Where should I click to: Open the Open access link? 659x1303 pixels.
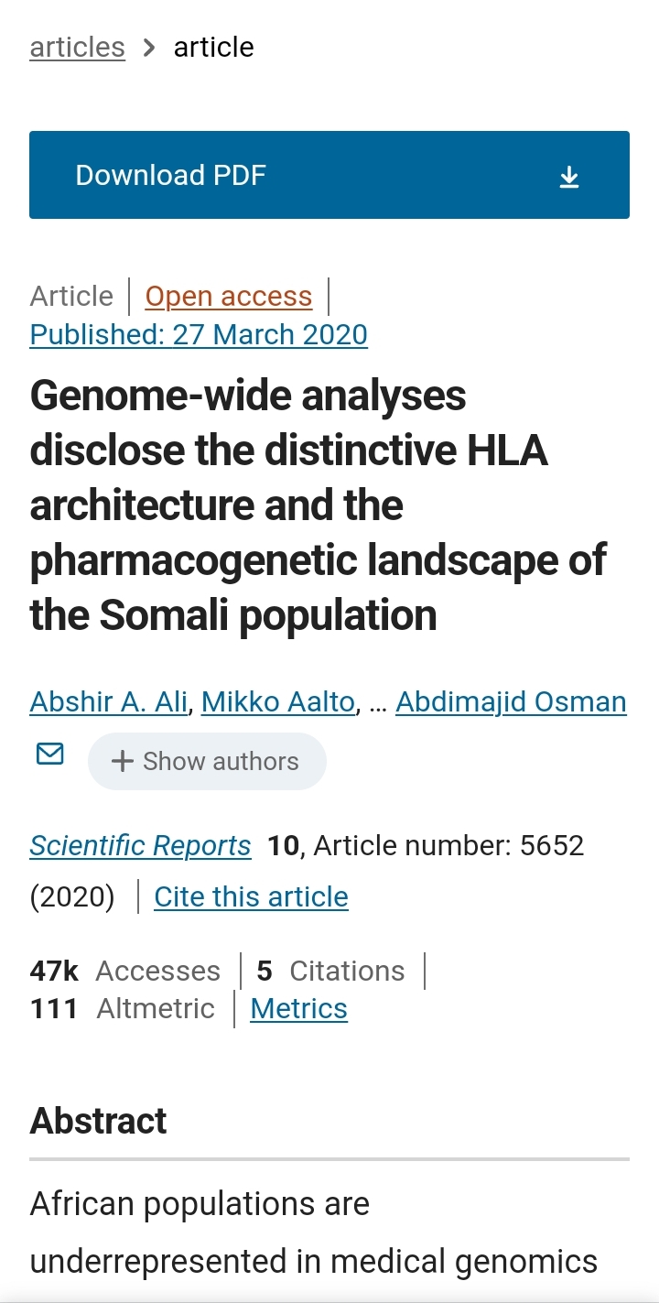(229, 297)
